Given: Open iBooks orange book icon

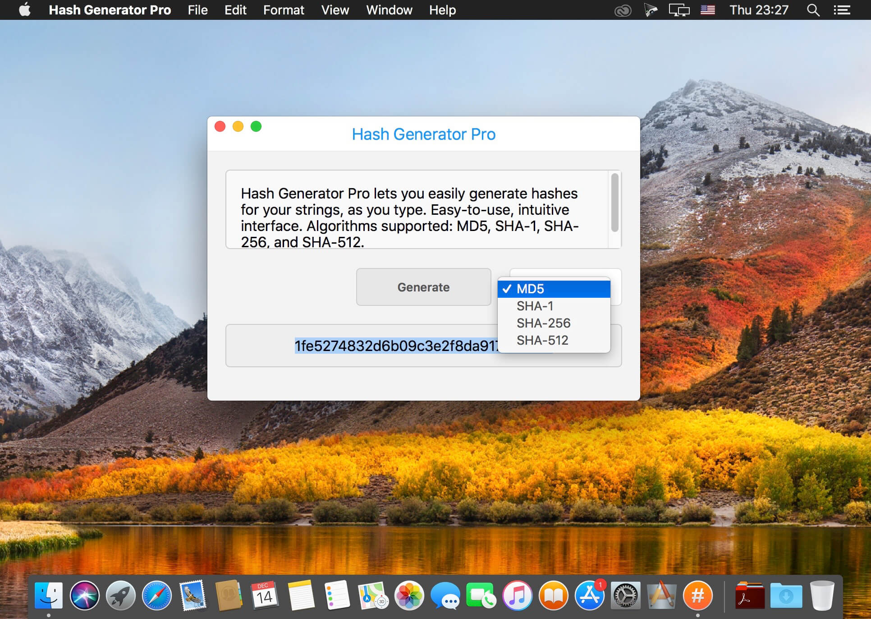Looking at the screenshot, I should (554, 596).
